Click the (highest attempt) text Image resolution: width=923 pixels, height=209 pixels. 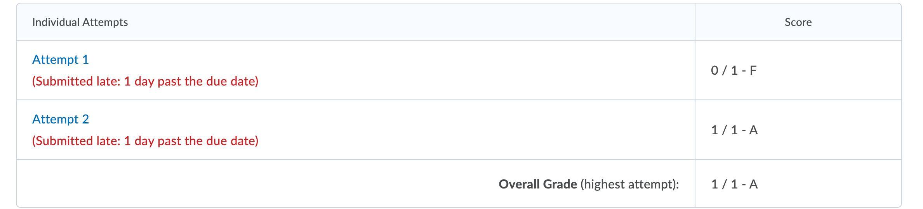click(x=629, y=184)
